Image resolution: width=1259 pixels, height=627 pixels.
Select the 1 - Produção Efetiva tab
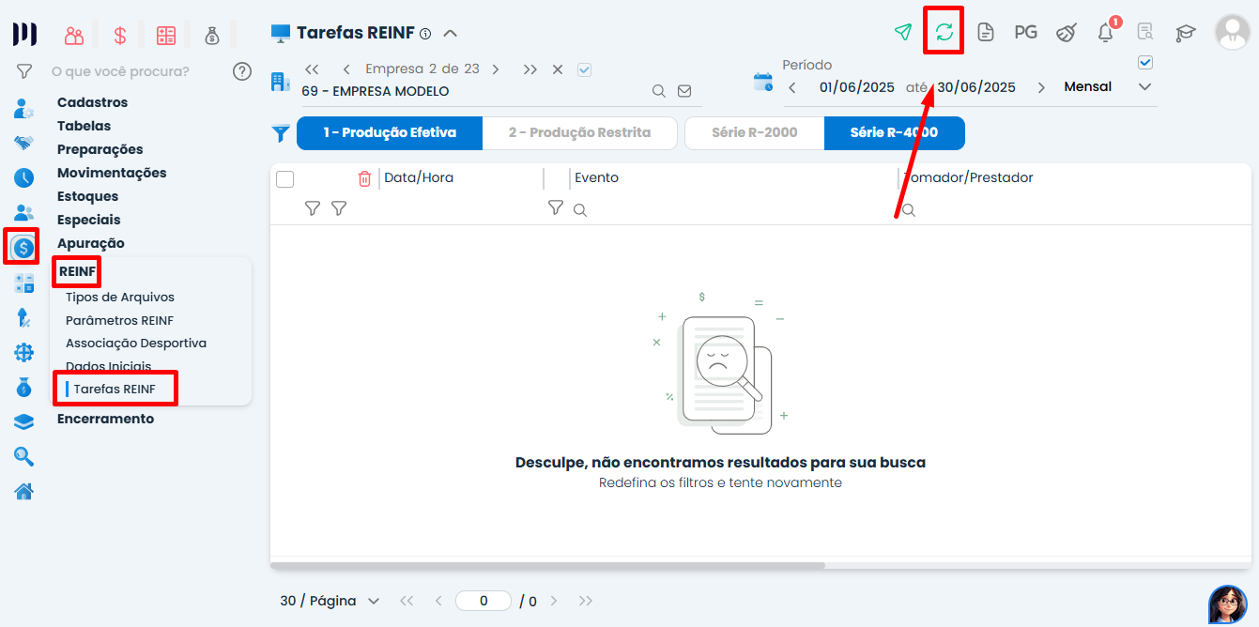click(x=390, y=133)
